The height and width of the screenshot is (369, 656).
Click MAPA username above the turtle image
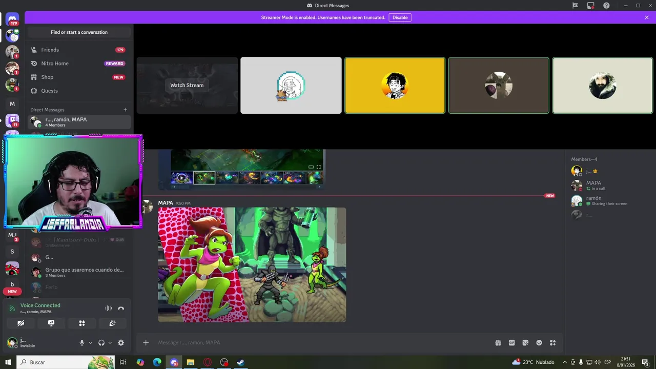(x=166, y=203)
